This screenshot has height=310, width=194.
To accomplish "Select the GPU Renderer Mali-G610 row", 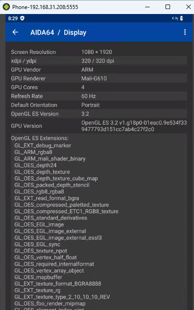I will click(x=99, y=79).
